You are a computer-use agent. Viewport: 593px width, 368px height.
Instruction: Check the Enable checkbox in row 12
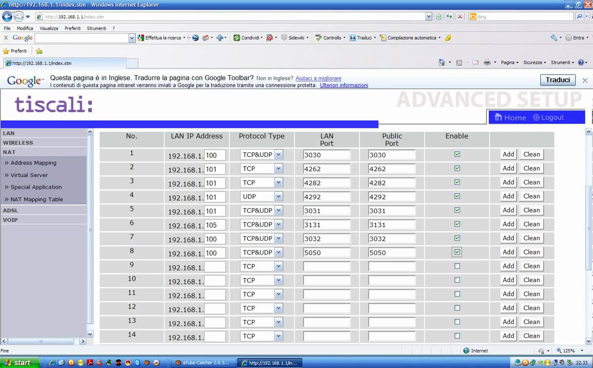tap(457, 308)
